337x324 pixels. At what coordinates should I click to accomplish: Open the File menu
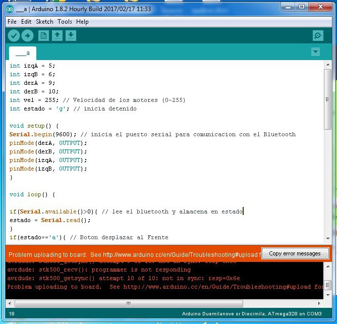pos(12,22)
